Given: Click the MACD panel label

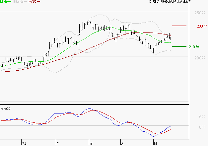Looking at the screenshot, I should pyautogui.click(x=6, y=109).
